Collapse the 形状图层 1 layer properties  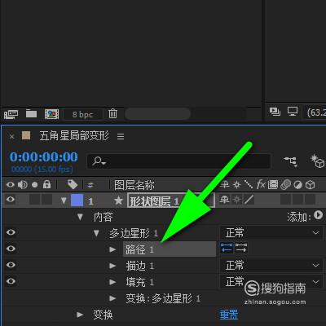click(64, 200)
